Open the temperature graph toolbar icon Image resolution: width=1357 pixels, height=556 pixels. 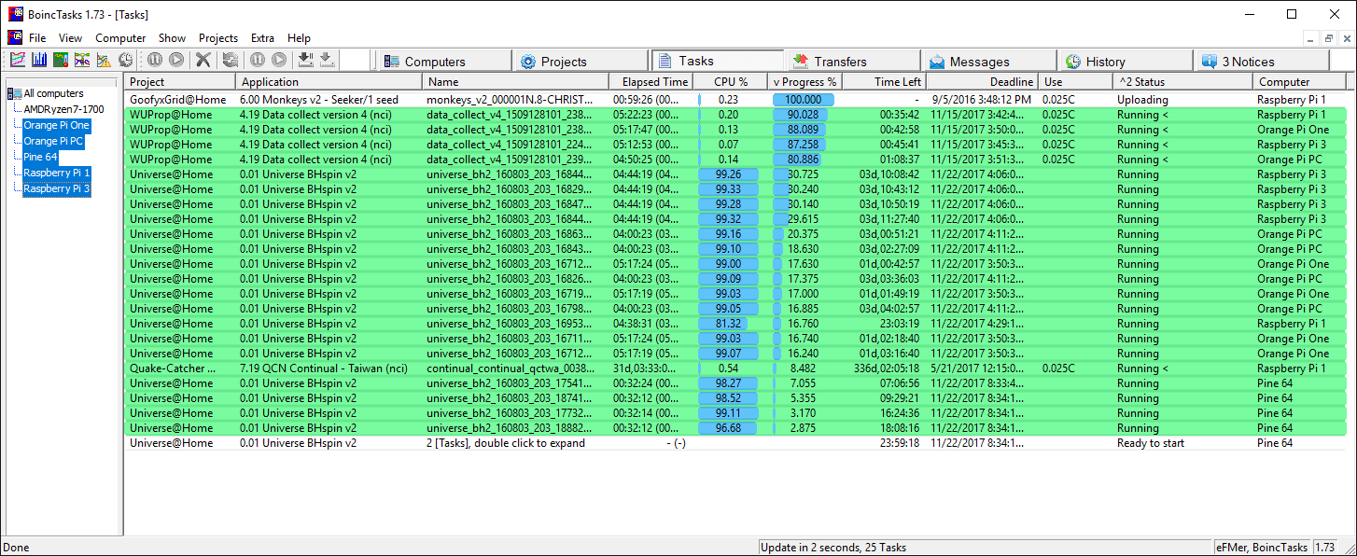click(61, 60)
